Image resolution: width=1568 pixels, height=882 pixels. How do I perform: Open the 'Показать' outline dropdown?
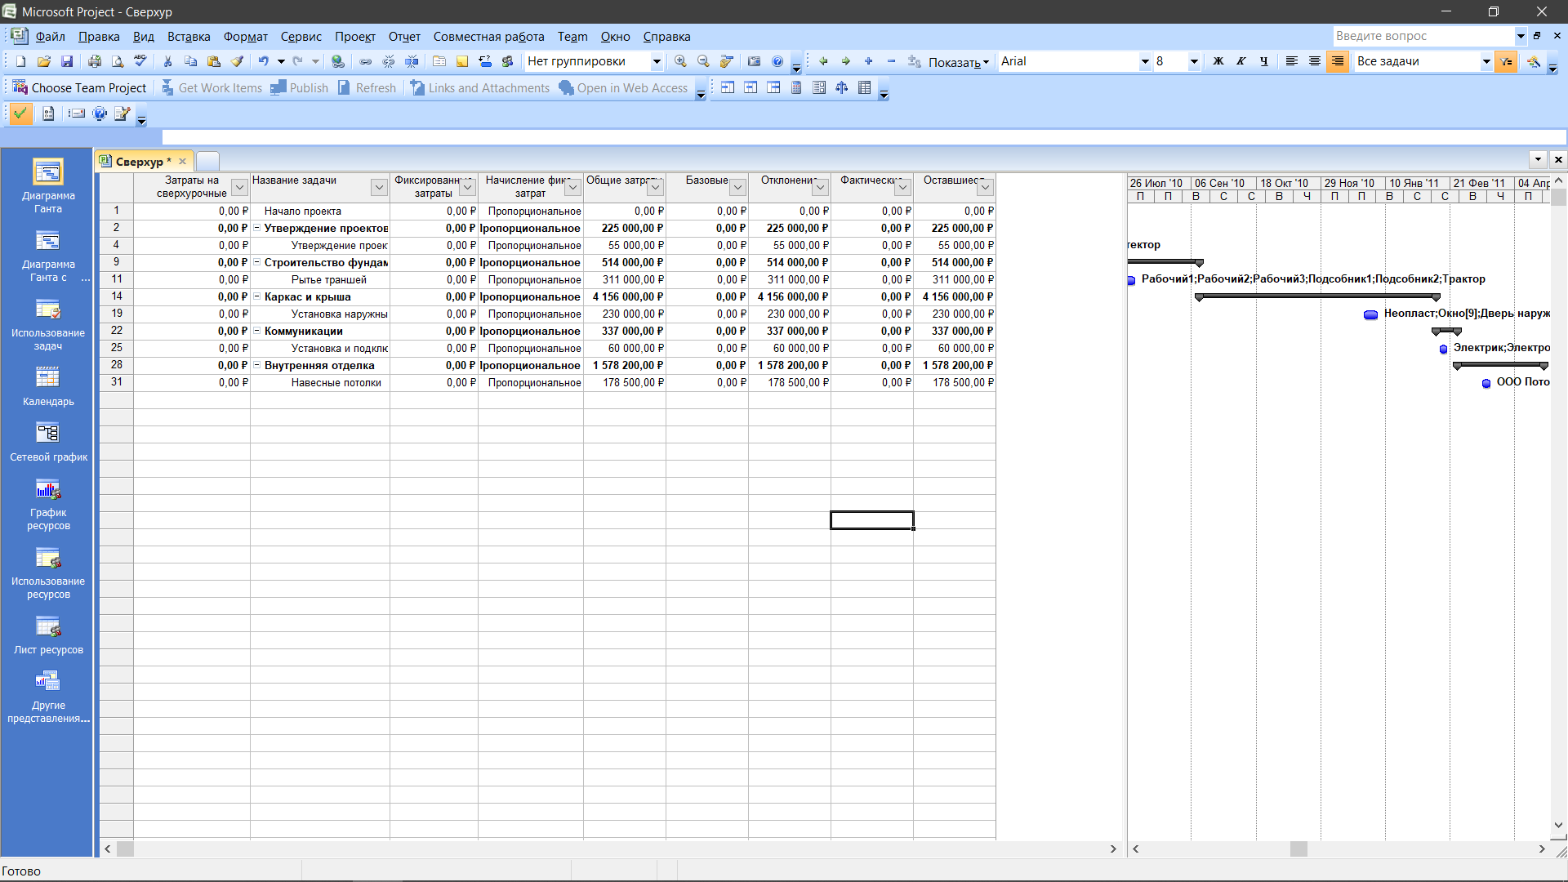959,62
